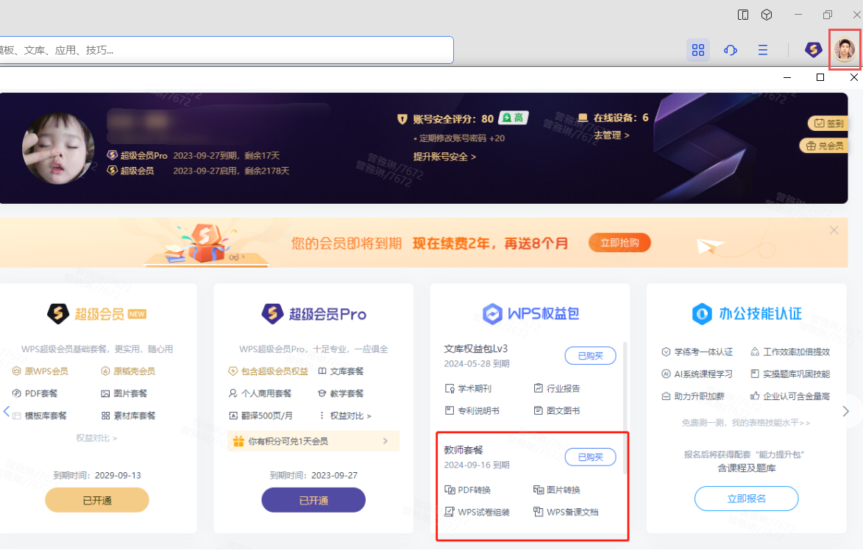This screenshot has width=863, height=556.
Task: Open the user avatar in top toolbar
Action: [845, 50]
